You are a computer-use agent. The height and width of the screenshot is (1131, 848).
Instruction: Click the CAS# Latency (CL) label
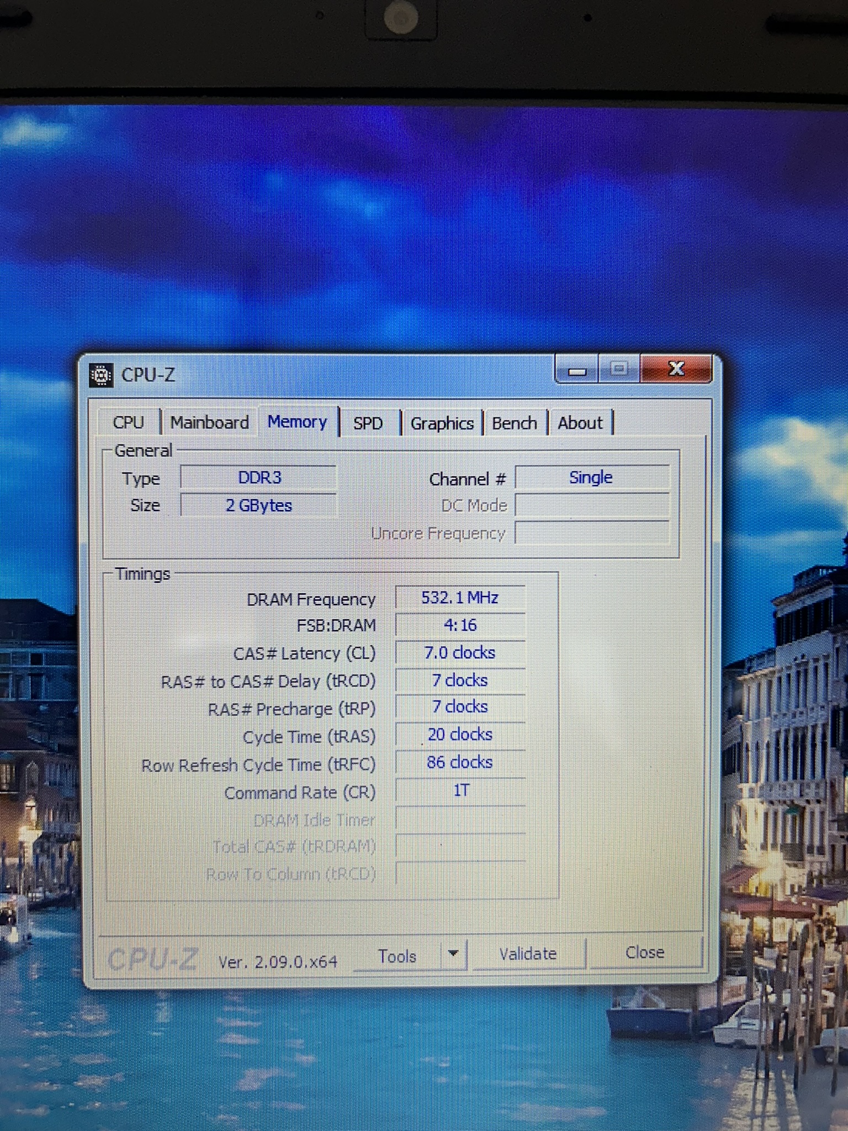(304, 654)
